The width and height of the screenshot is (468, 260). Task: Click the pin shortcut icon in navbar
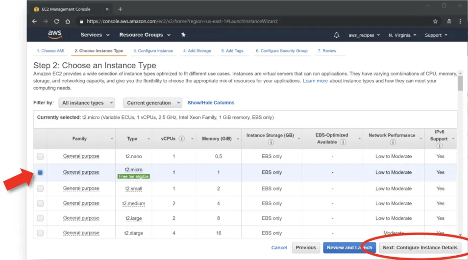(x=183, y=35)
